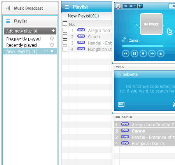The height and width of the screenshot is (165, 175).
Task: Click the no image album art thumbnail
Action: [151, 24]
